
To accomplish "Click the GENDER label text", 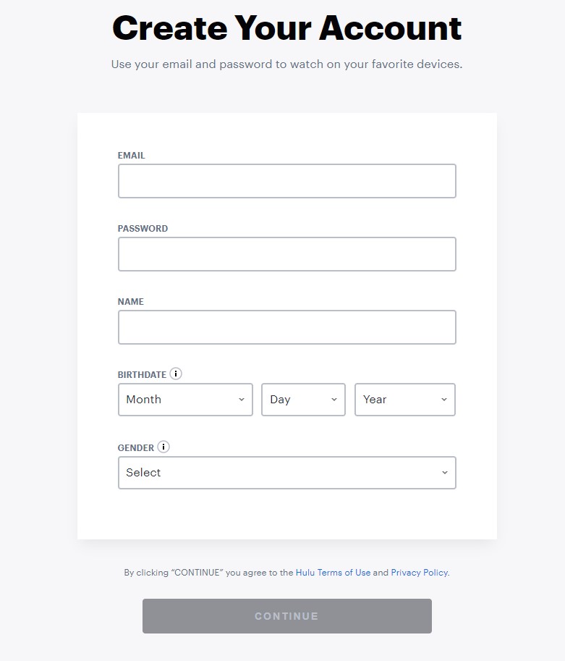I will point(136,448).
